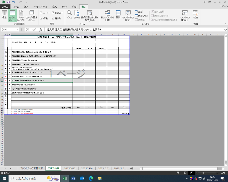
Task: Click the Split (分割) window button
Action: coord(139,11)
